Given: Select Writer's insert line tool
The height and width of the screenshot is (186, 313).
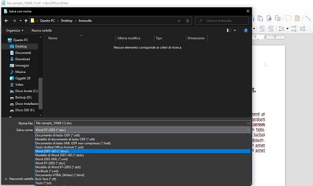Looking at the screenshot, I should [x=308, y=18].
